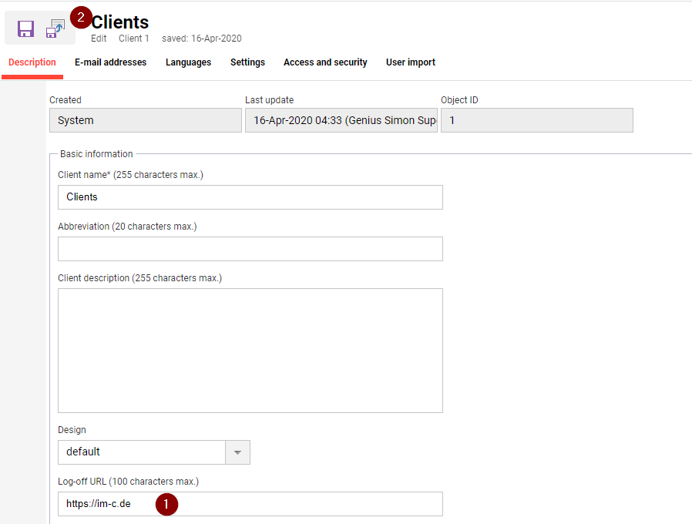This screenshot has height=524, width=692.
Task: Click the Last update date field
Action: pyautogui.click(x=341, y=120)
